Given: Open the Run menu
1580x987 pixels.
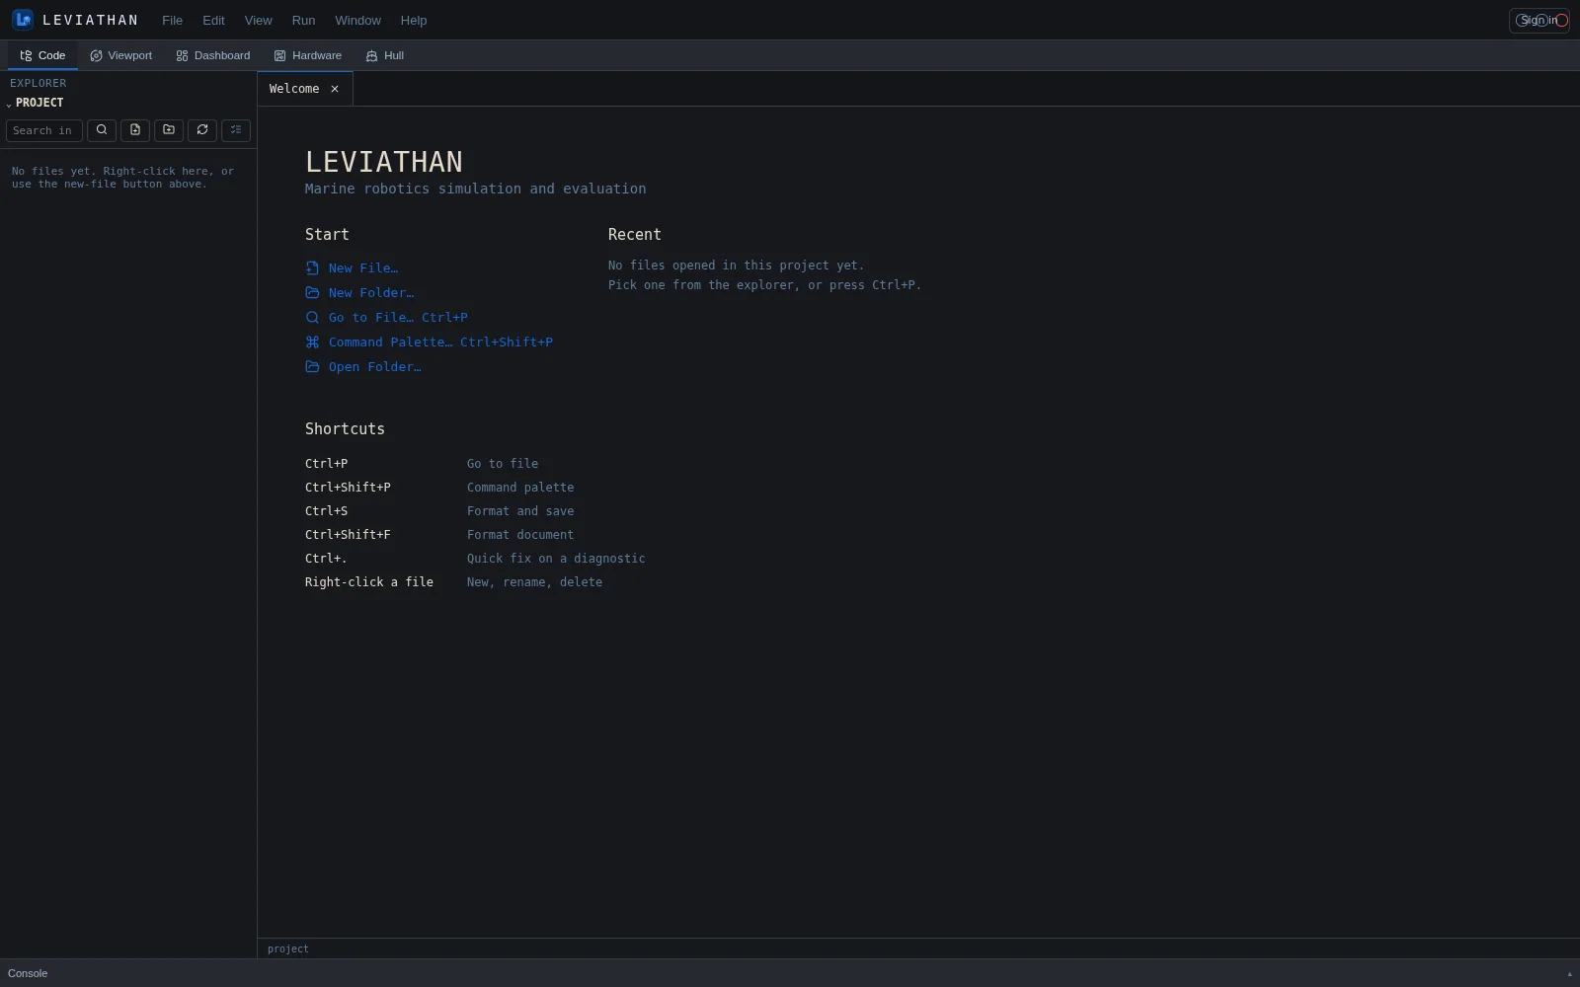Looking at the screenshot, I should [x=303, y=20].
